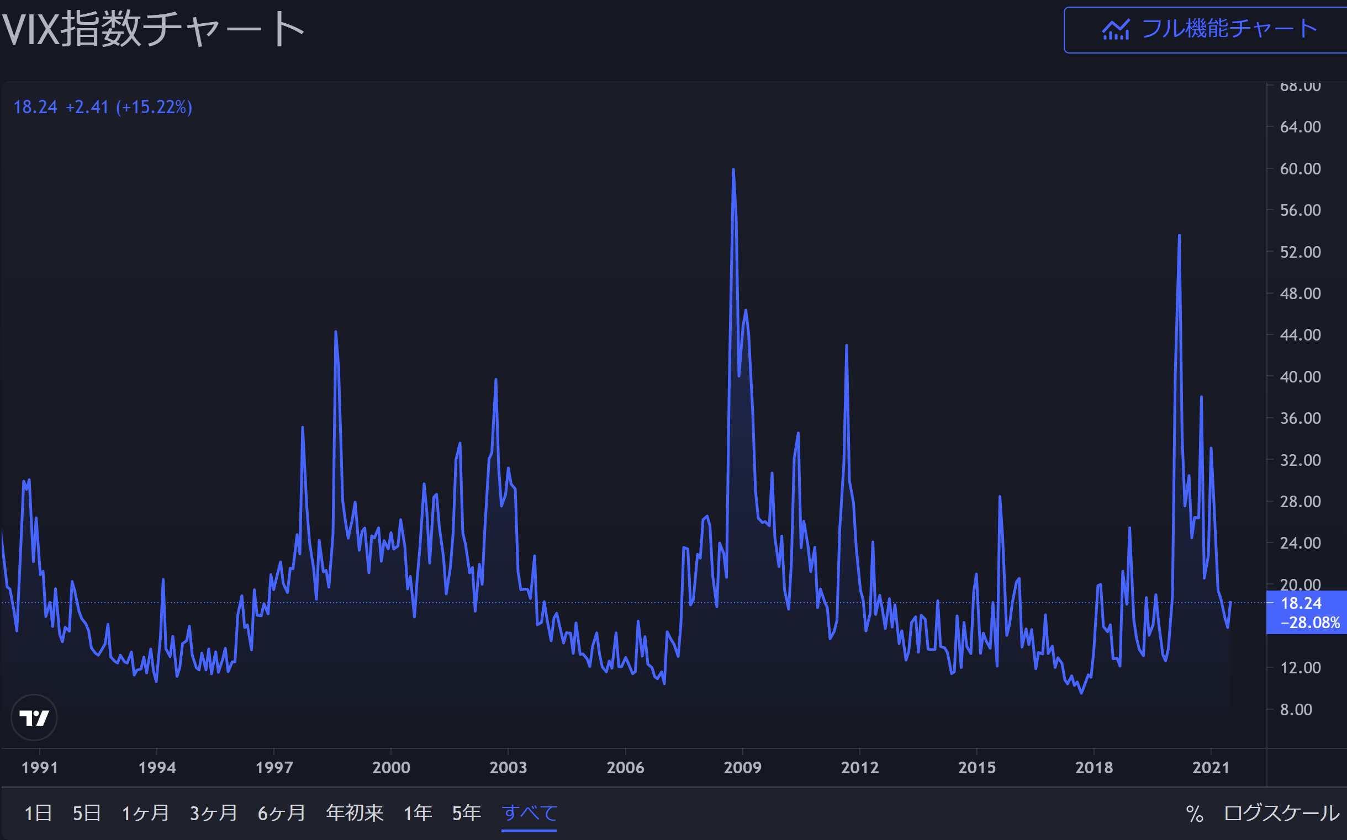Viewport: 1347px width, 840px height.
Task: Click the 60.00 price axis label
Action: (x=1300, y=169)
